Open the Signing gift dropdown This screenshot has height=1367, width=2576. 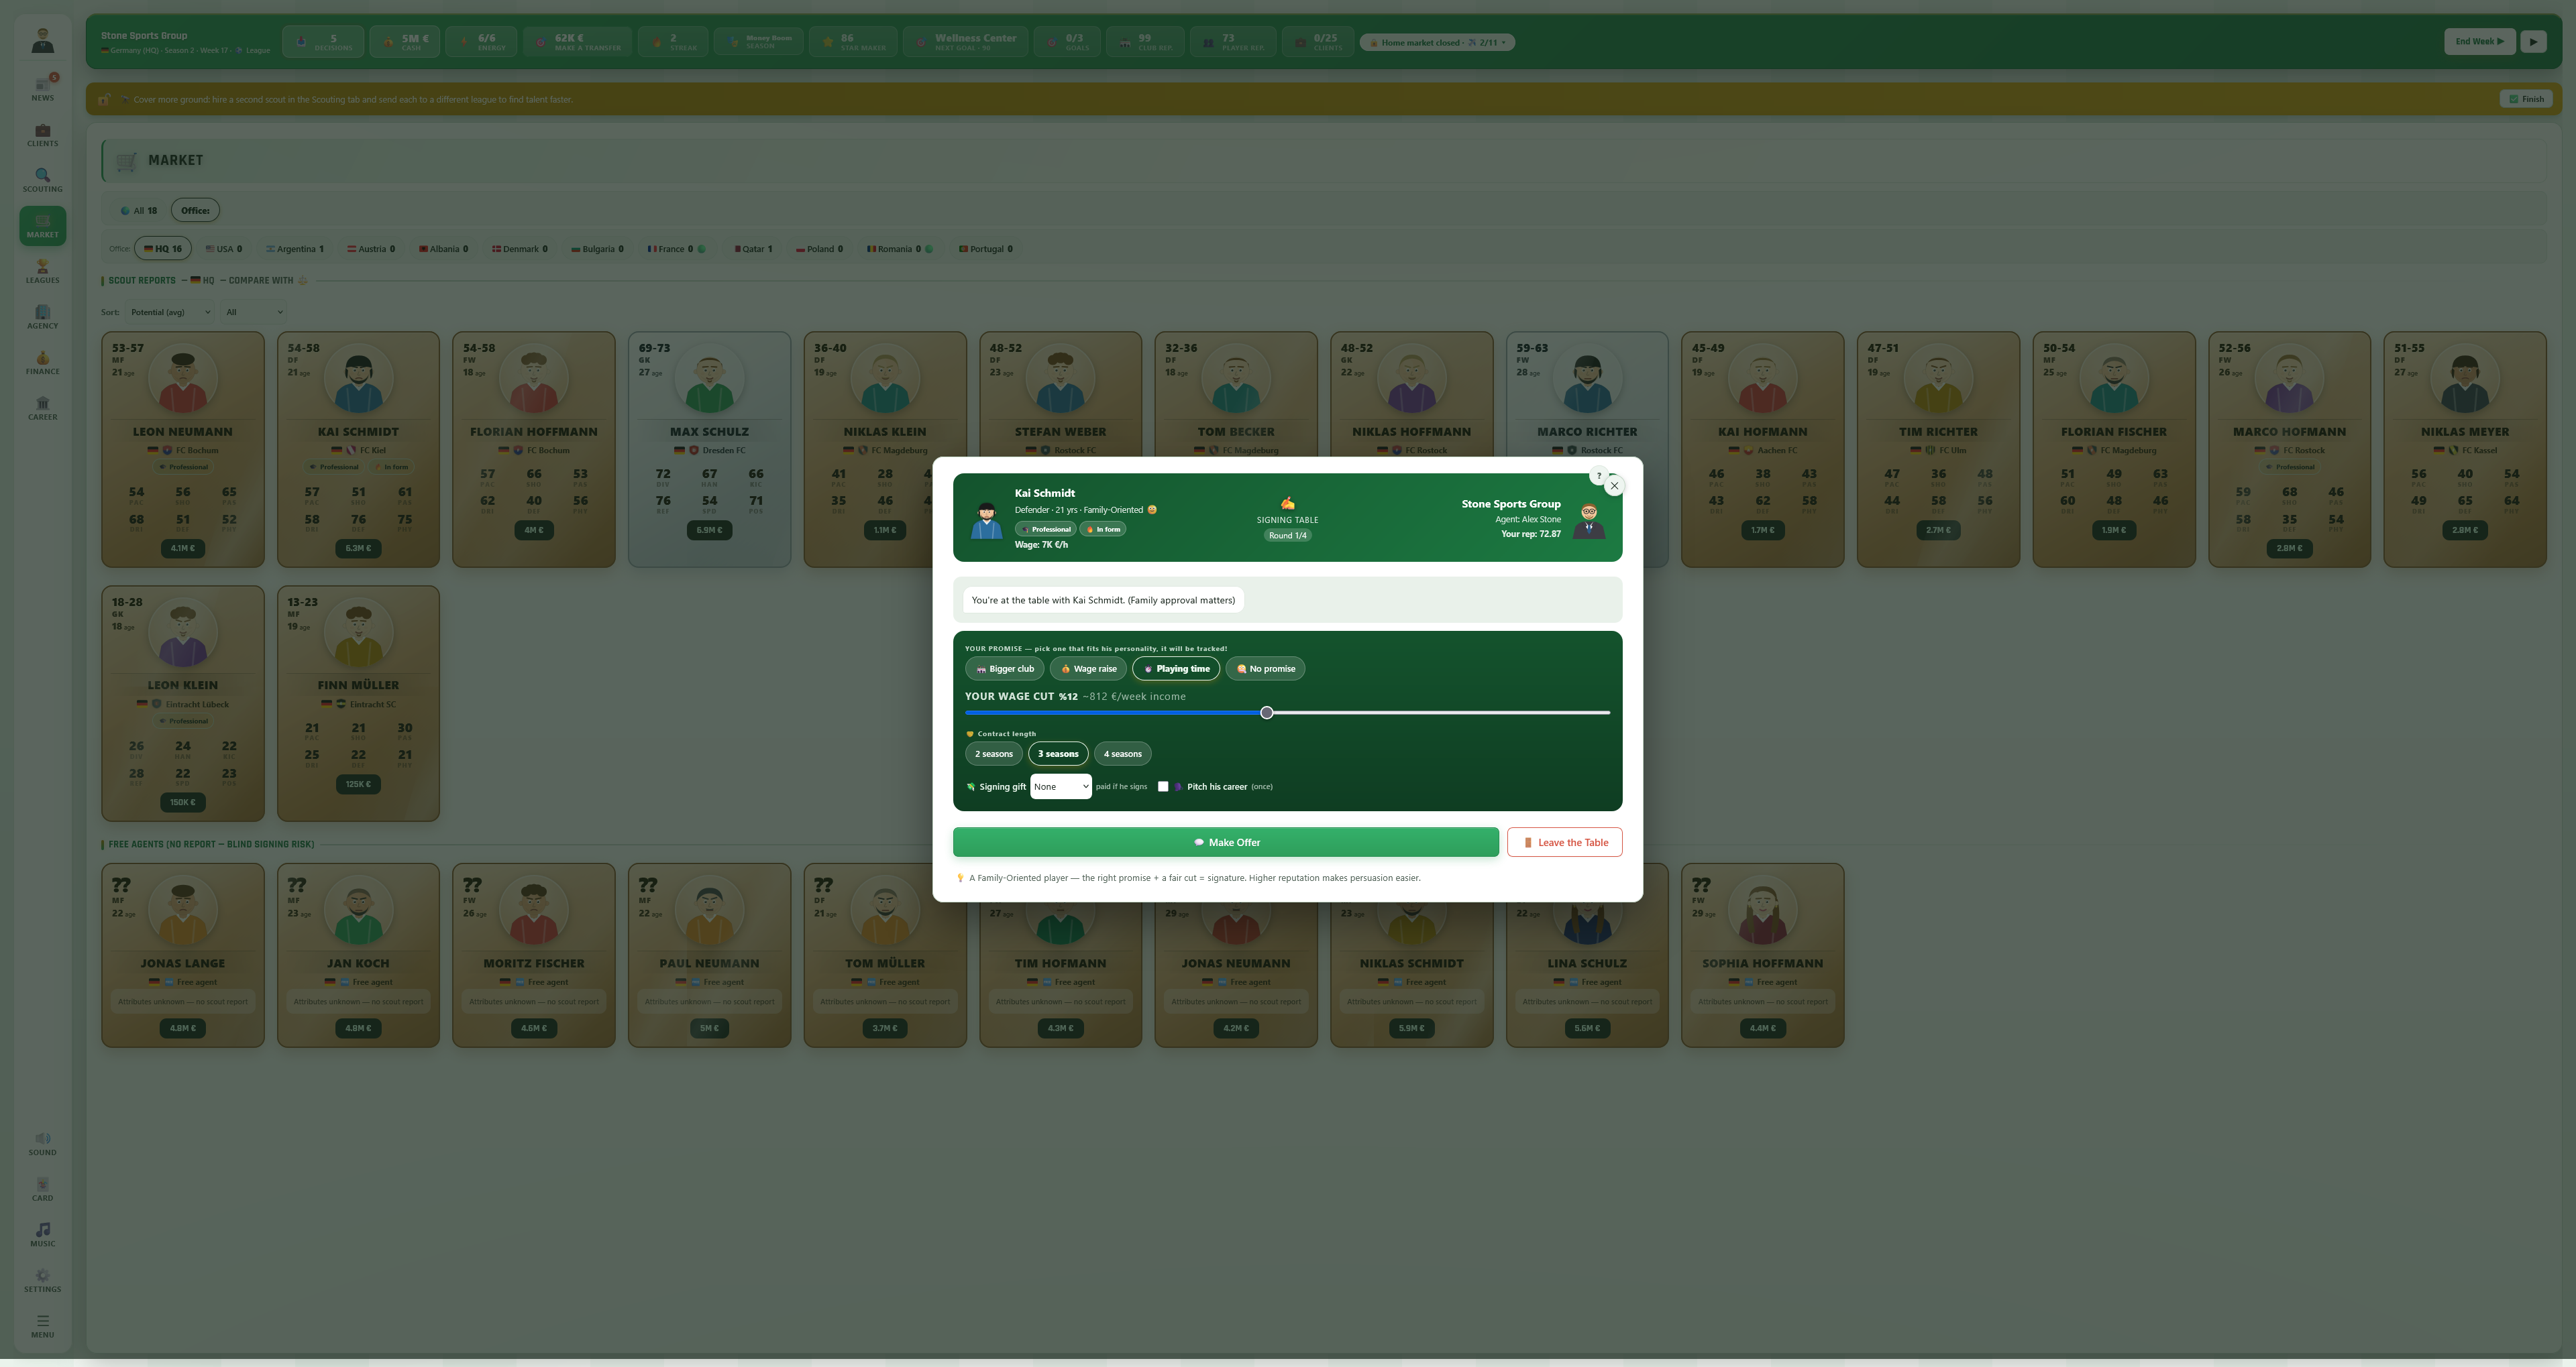[x=1060, y=786]
